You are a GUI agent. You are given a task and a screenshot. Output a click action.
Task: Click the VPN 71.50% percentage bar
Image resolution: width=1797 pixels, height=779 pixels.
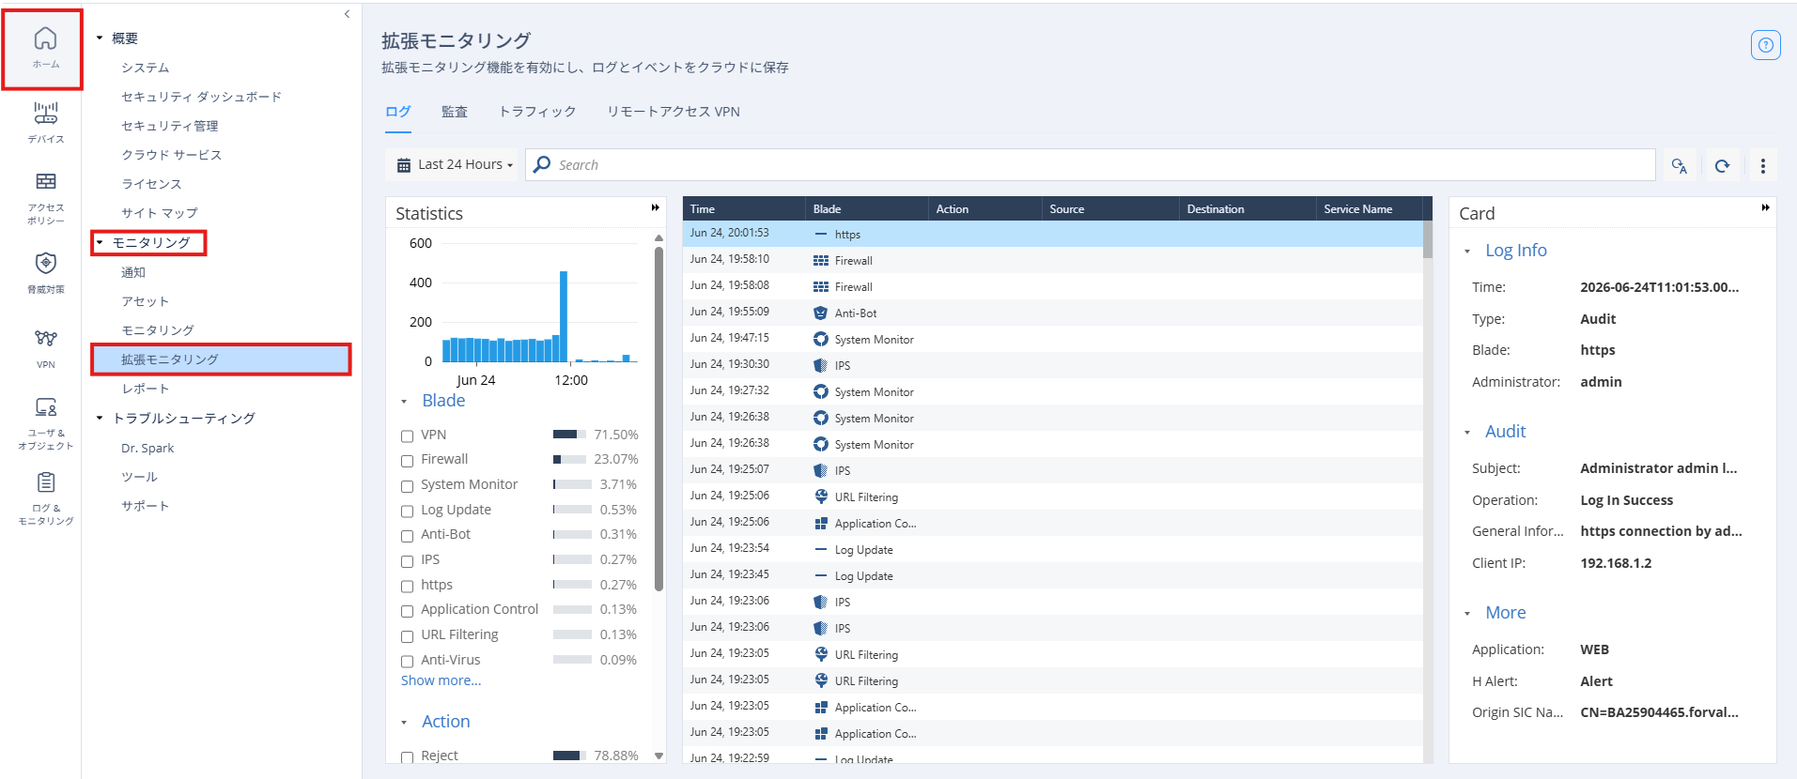click(568, 435)
